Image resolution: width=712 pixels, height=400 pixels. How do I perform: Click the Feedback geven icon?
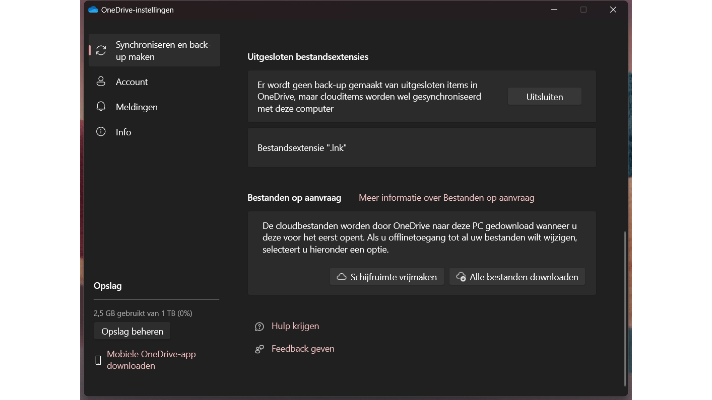pyautogui.click(x=260, y=349)
